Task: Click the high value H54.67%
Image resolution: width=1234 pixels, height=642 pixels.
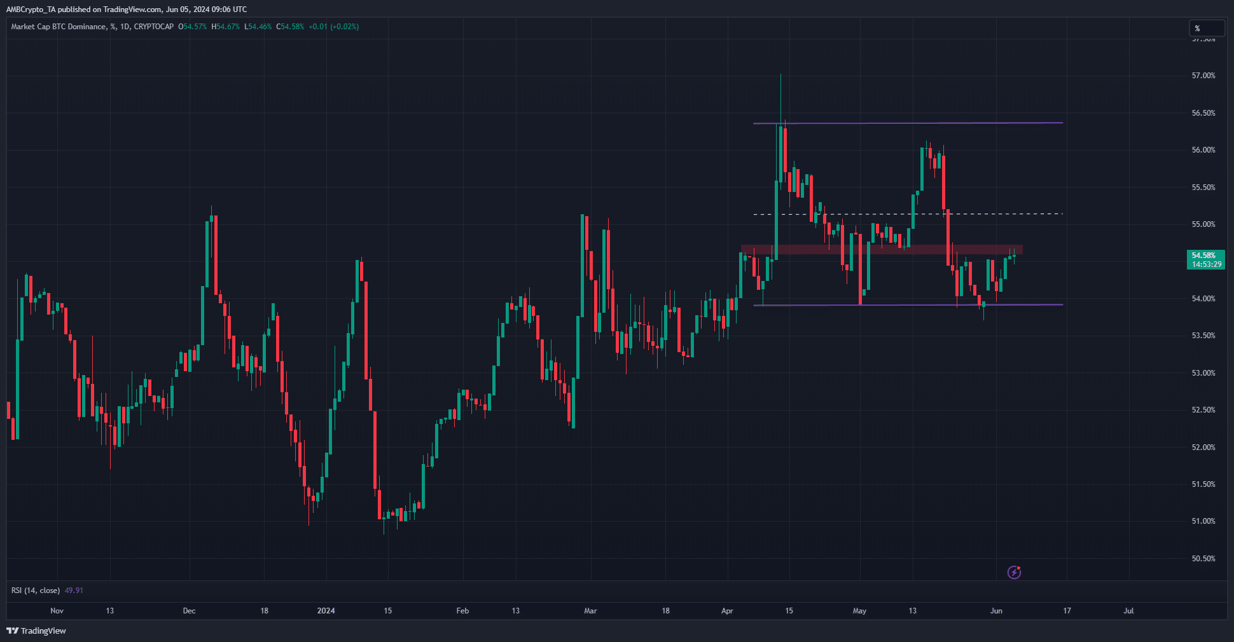Action: (x=226, y=27)
